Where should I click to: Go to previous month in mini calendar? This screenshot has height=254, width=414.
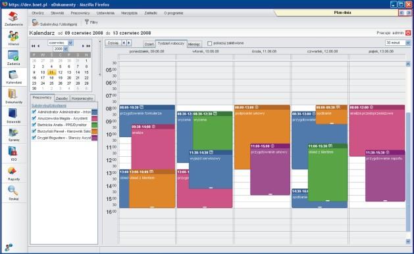click(39, 46)
